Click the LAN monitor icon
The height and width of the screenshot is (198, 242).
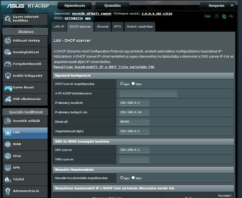pyautogui.click(x=8, y=133)
